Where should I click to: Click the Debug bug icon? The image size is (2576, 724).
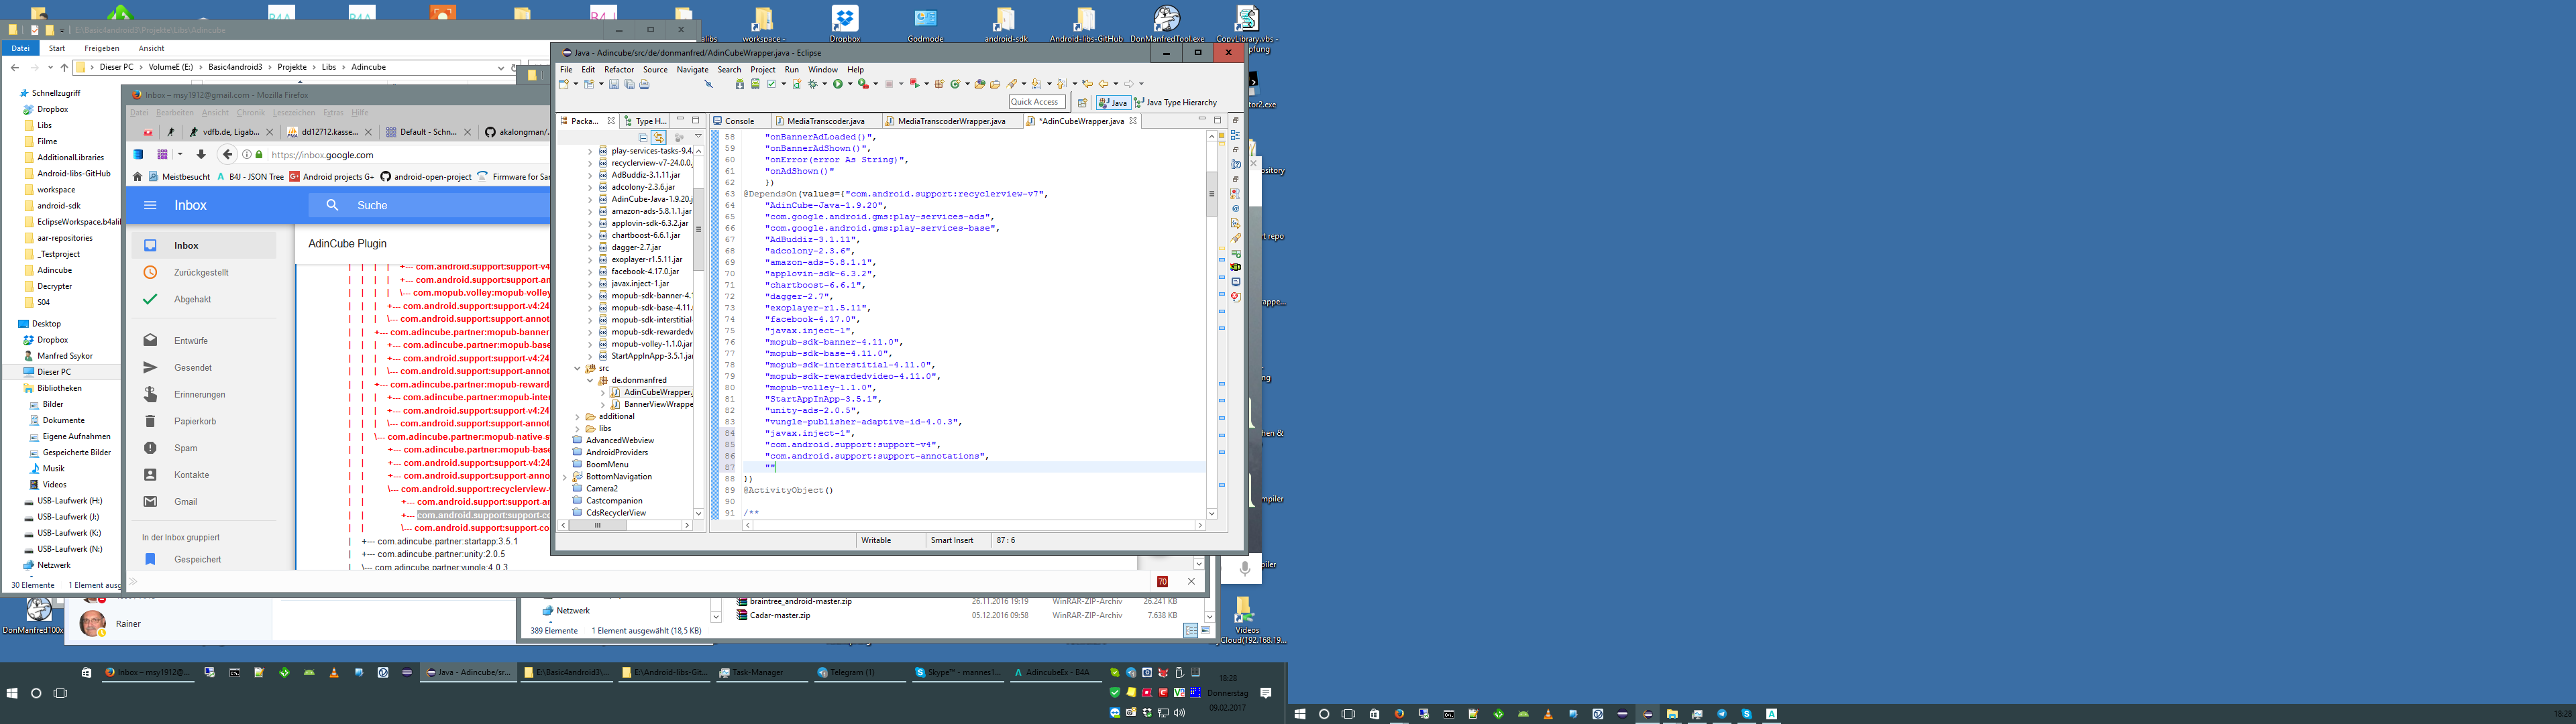point(813,84)
